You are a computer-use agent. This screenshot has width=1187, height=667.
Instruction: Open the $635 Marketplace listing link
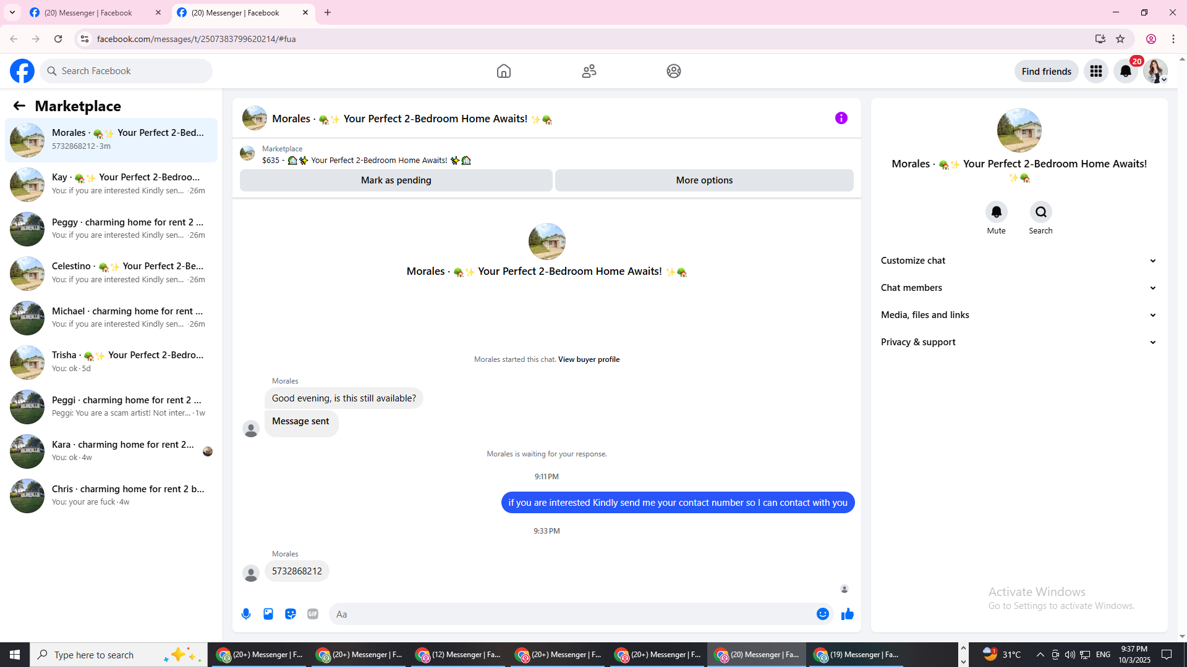click(x=367, y=161)
